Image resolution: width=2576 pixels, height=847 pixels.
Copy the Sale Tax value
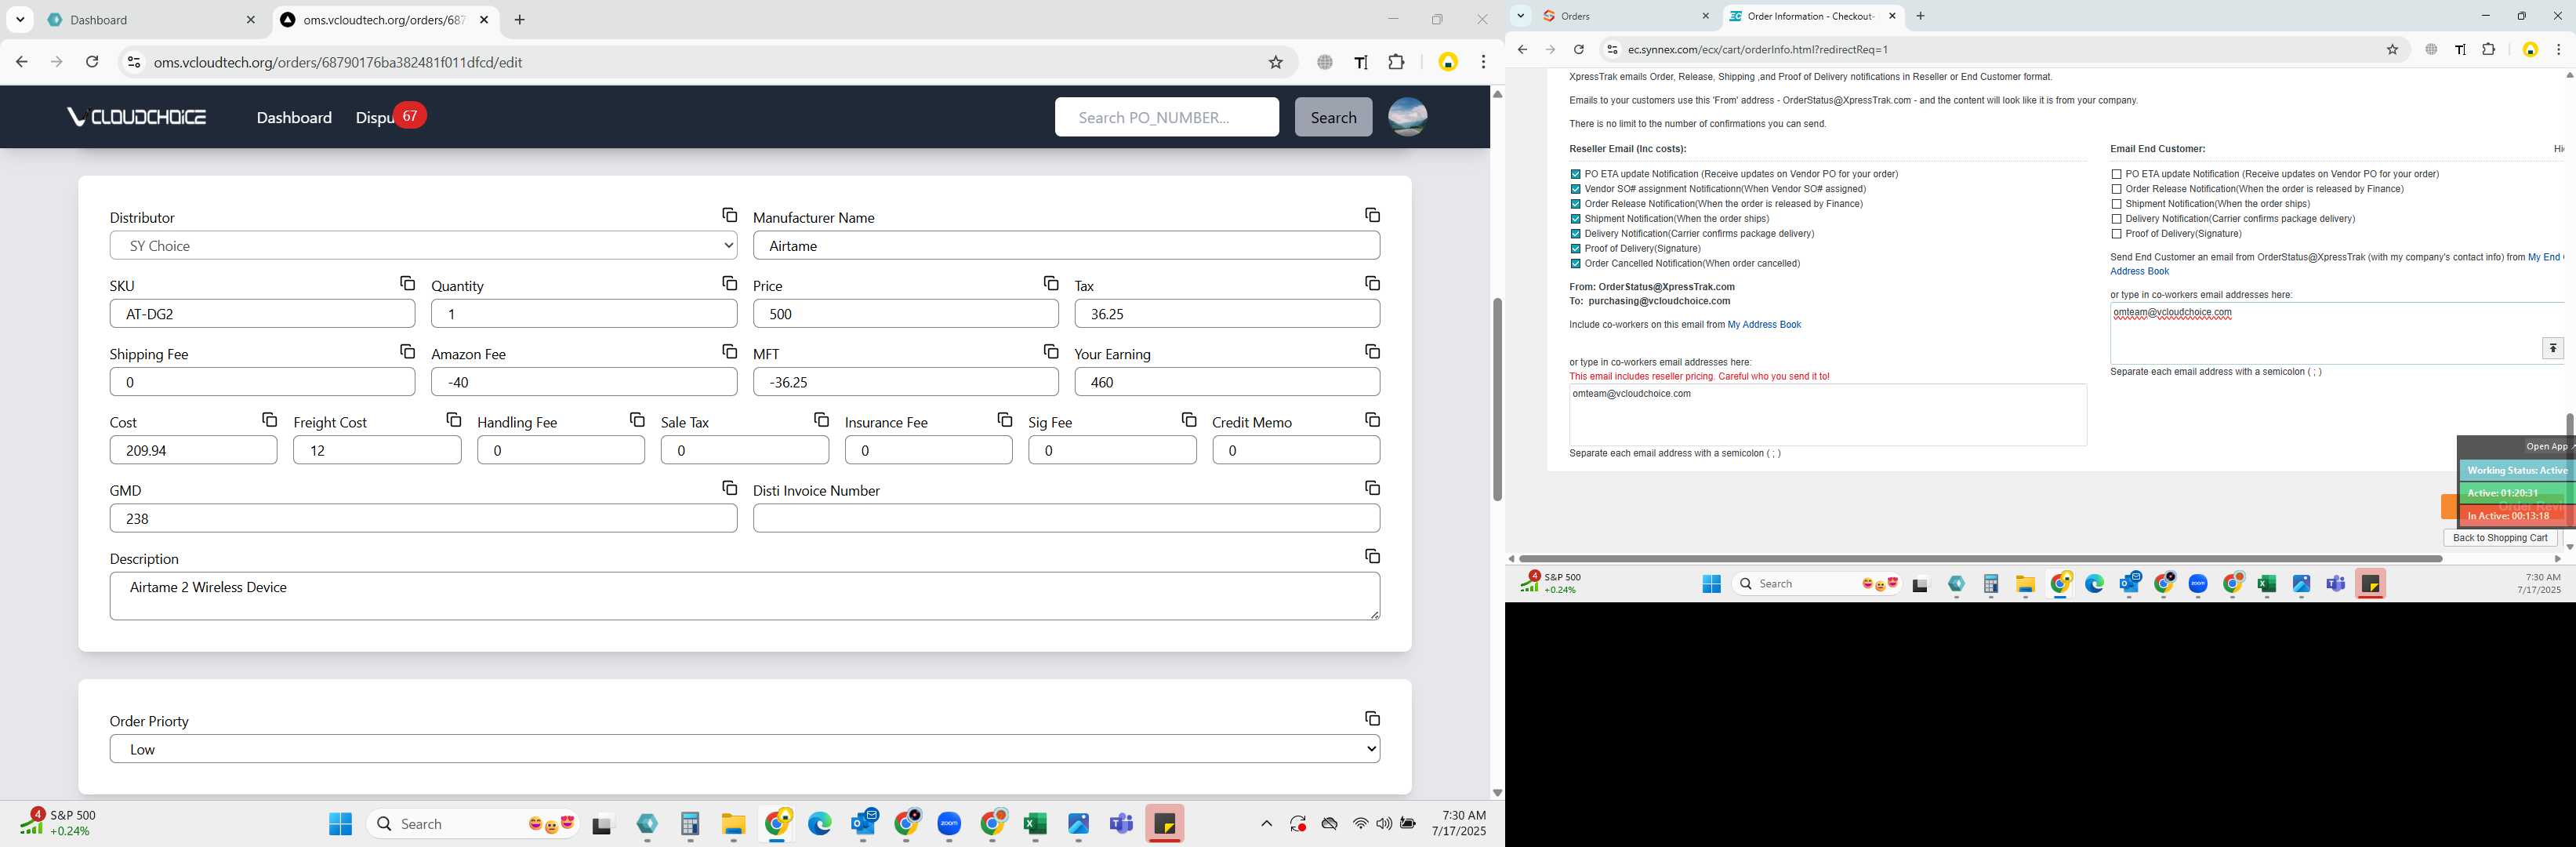click(821, 419)
